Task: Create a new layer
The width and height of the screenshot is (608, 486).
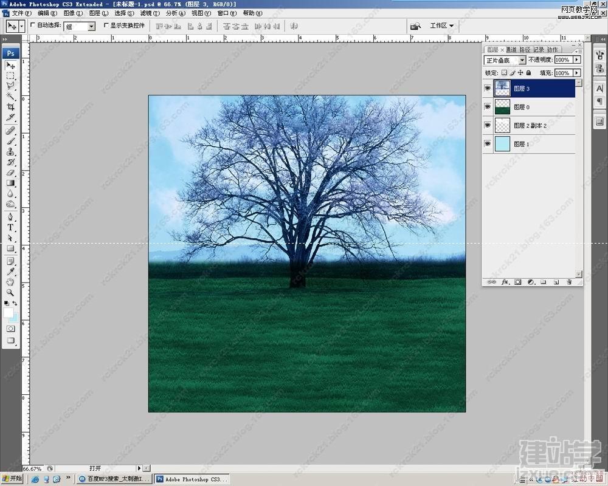Action: [x=556, y=282]
